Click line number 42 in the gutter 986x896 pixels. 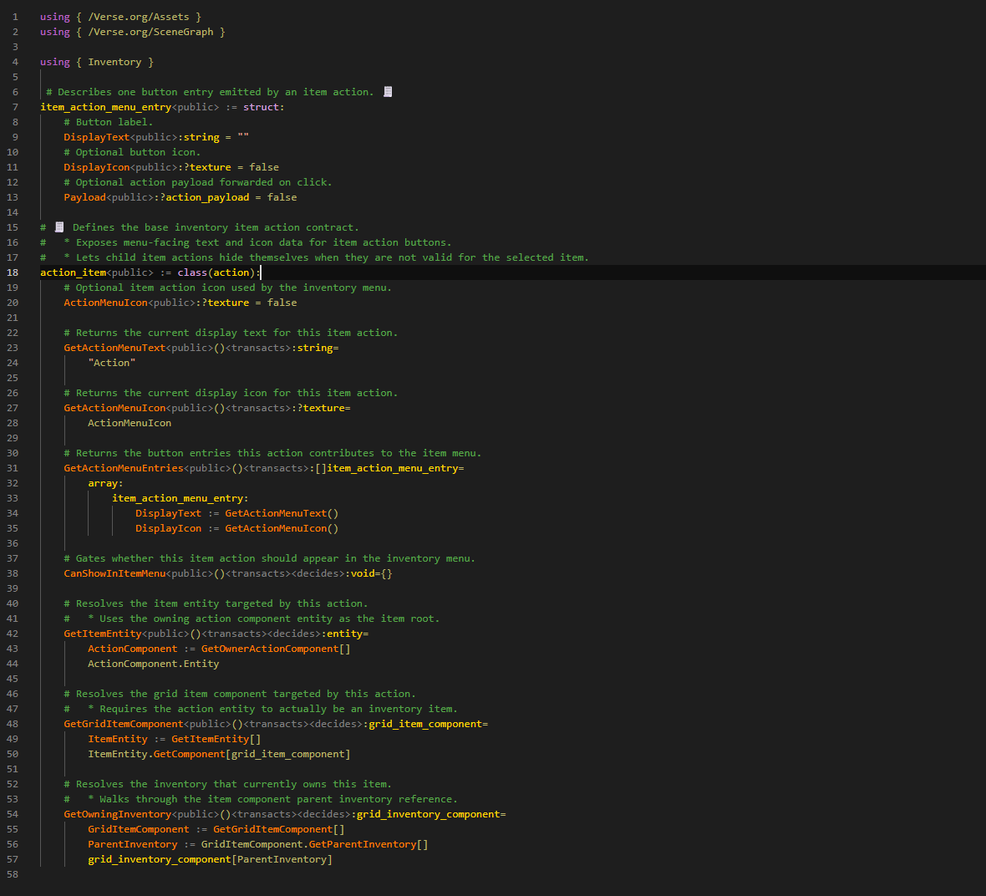pyautogui.click(x=13, y=634)
